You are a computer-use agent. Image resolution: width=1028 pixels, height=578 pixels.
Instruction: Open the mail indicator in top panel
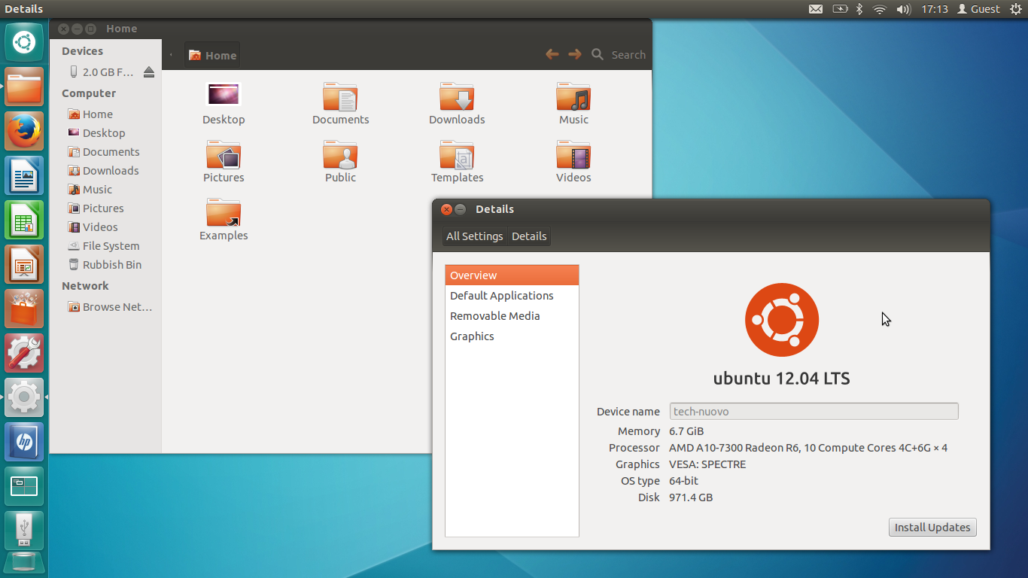816,9
